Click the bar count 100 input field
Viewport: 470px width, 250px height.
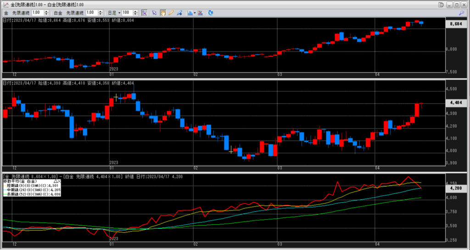click(128, 13)
